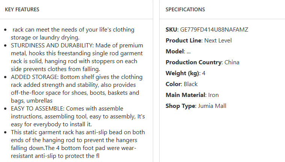Click the China country value
285x162 pixels.
(232, 62)
